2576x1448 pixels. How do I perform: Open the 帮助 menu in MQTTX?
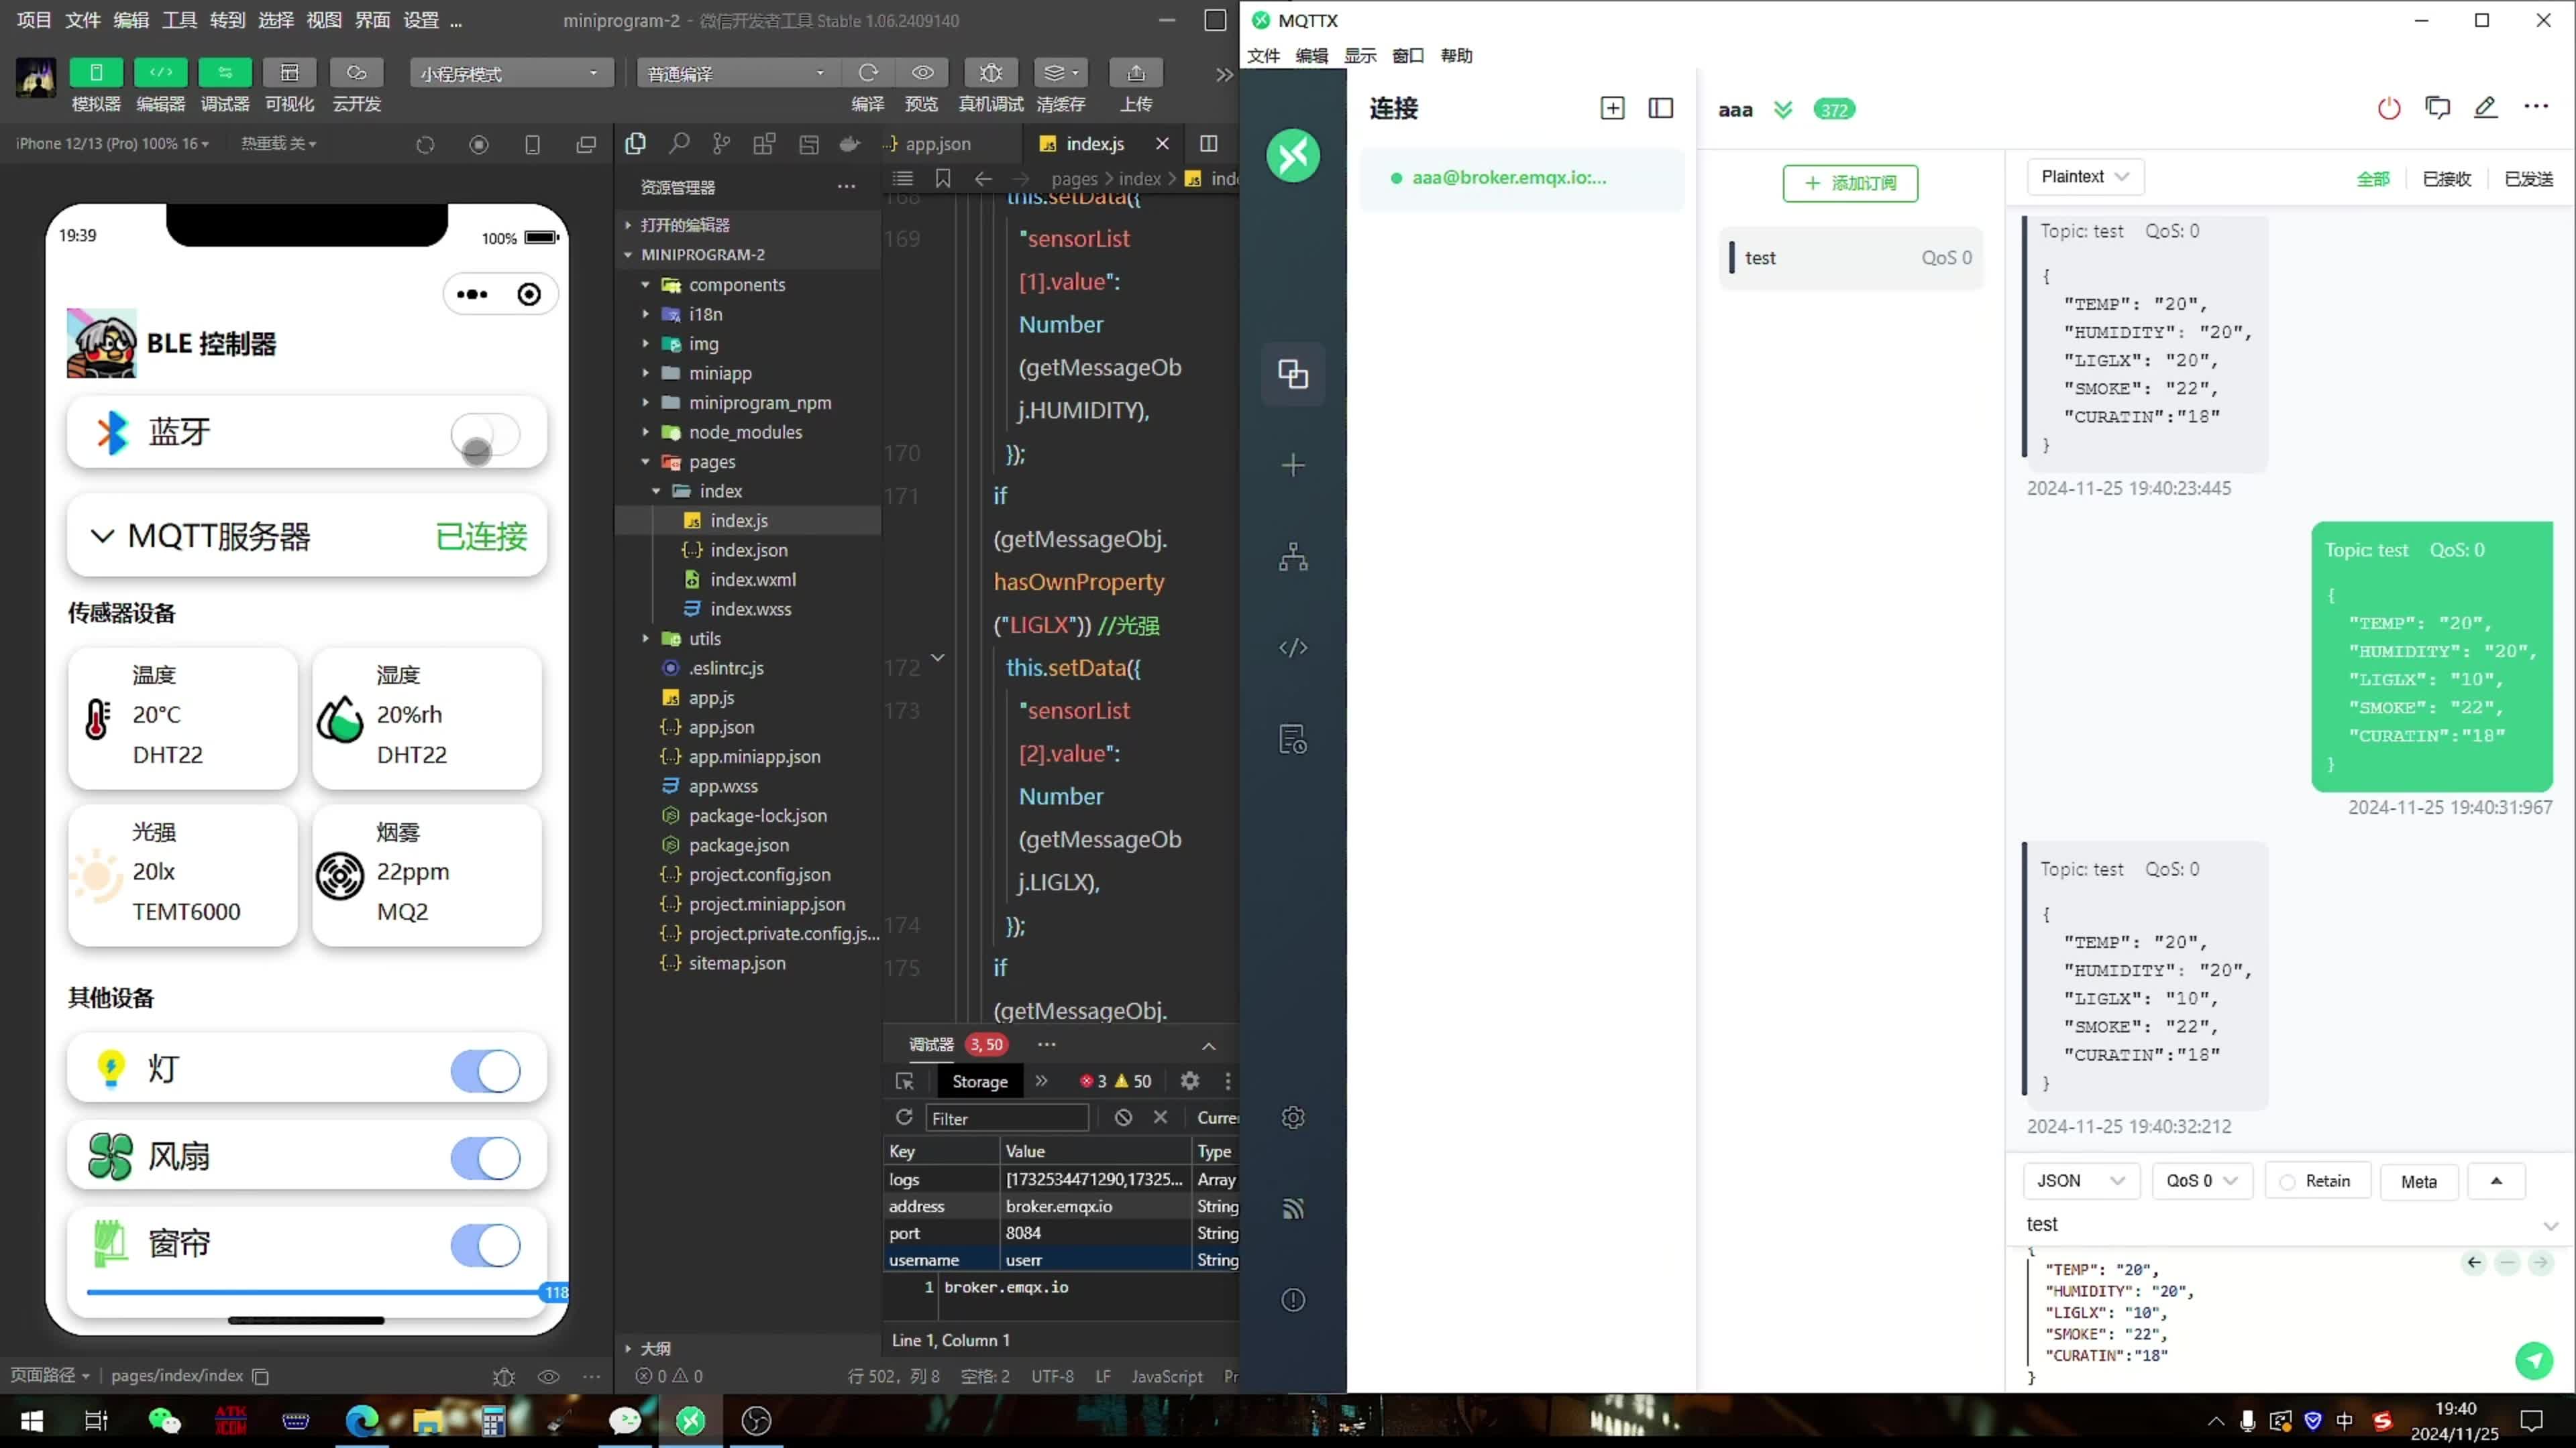pyautogui.click(x=1456, y=56)
